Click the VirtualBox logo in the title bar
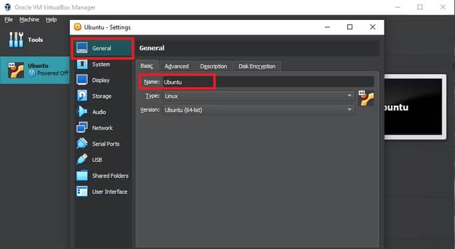The image size is (455, 249). coord(7,7)
